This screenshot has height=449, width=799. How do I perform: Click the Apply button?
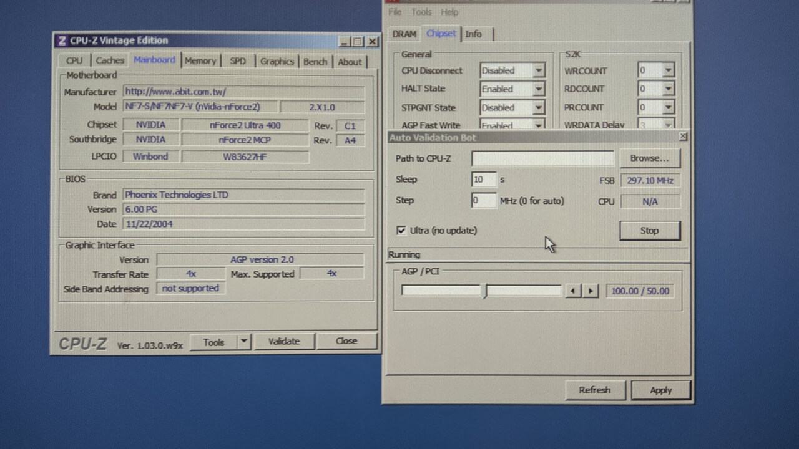(x=660, y=390)
